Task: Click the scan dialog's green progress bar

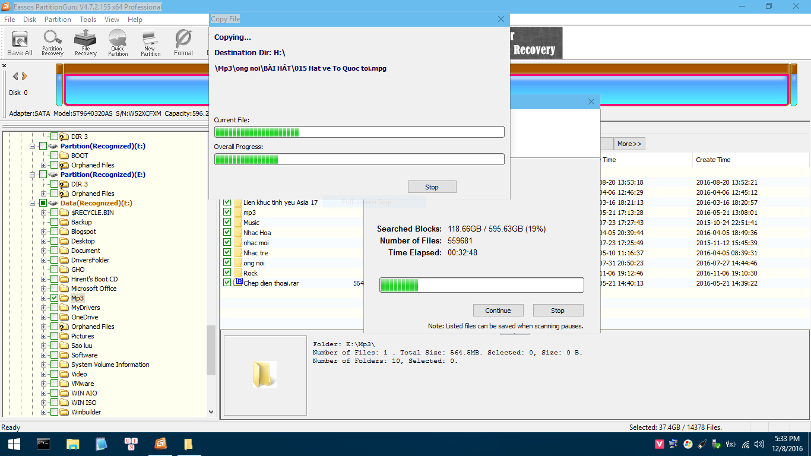Action: 481,285
